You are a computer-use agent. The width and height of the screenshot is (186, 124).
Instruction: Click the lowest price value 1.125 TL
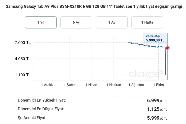(157, 109)
